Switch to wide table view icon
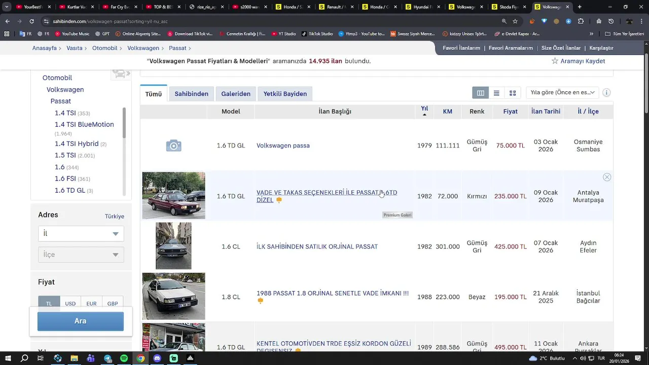649x365 pixels. pos(480,93)
